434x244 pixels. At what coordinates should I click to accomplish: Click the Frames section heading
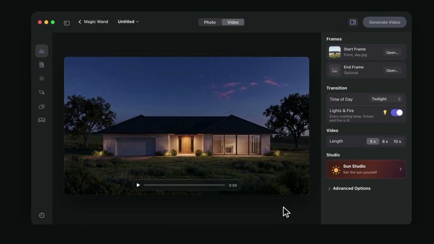tap(334, 39)
